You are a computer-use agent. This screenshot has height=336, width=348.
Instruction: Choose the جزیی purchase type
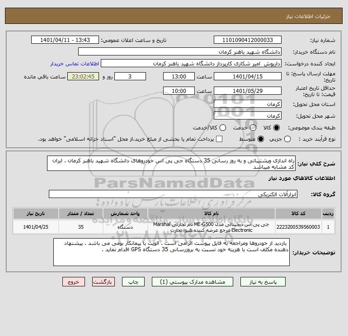tap(287, 139)
